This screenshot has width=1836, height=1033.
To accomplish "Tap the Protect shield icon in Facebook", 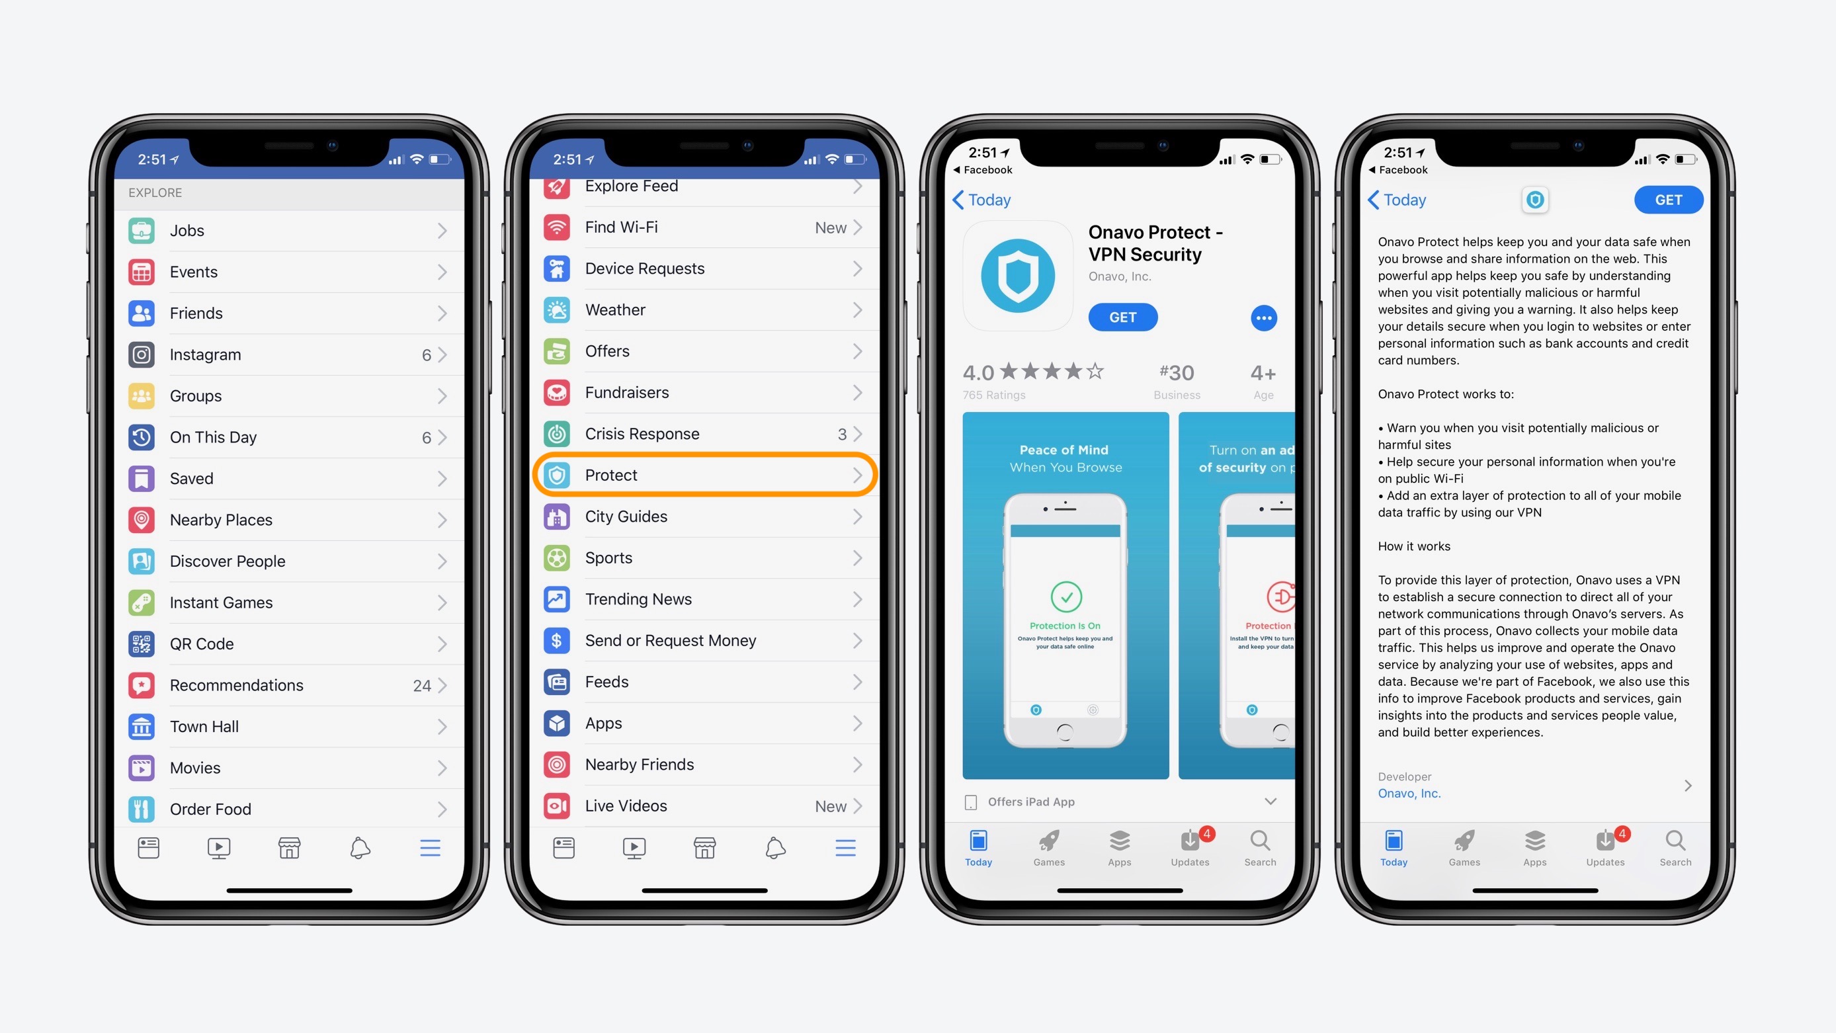I will click(x=558, y=474).
